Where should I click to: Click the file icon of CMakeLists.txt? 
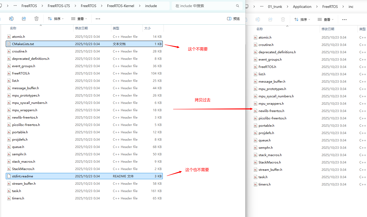[x=9, y=44]
